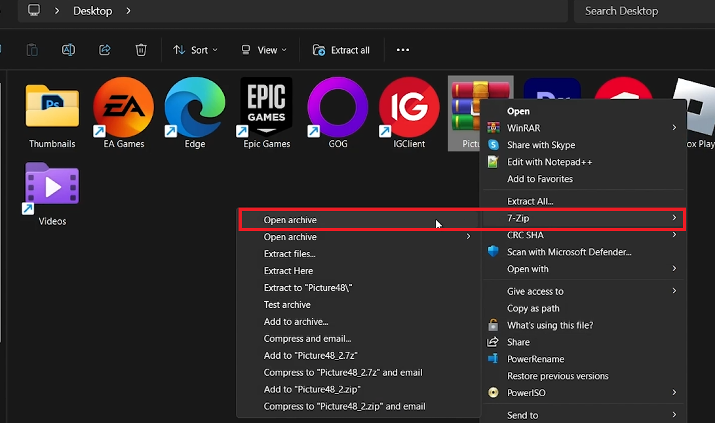Open the IGClient application icon
This screenshot has width=715, height=423.
408,107
